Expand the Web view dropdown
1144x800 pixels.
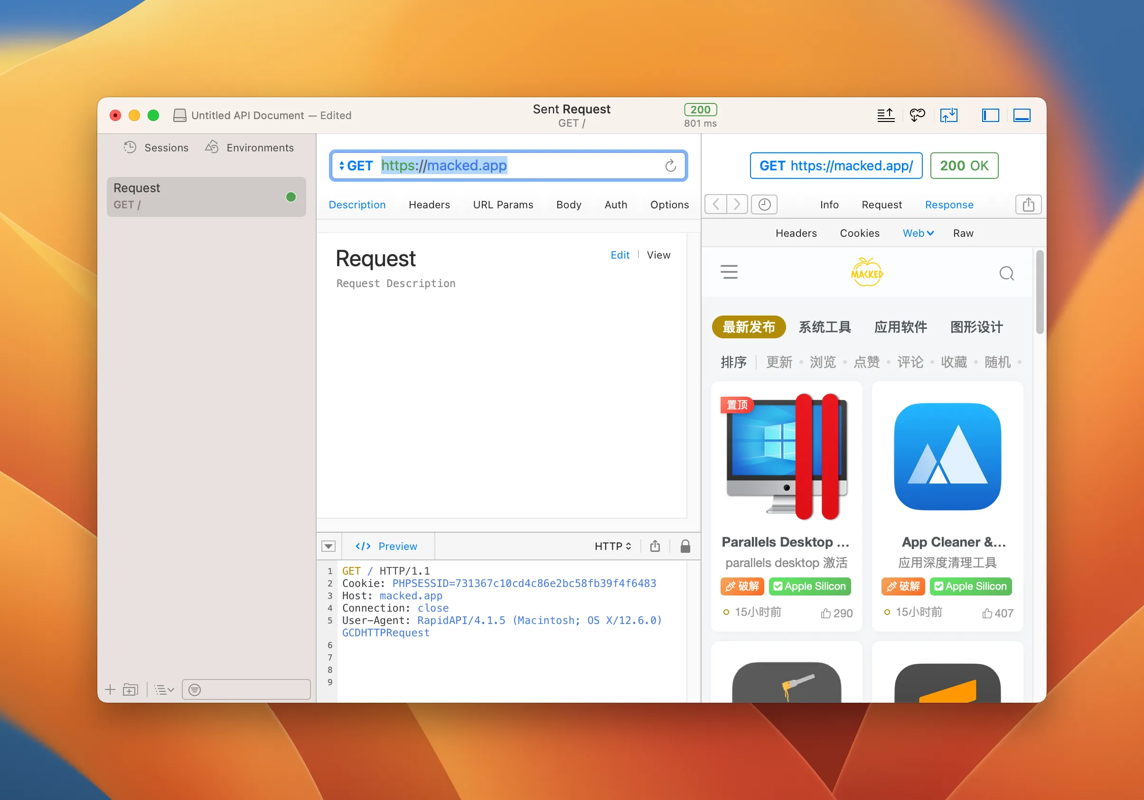[918, 233]
